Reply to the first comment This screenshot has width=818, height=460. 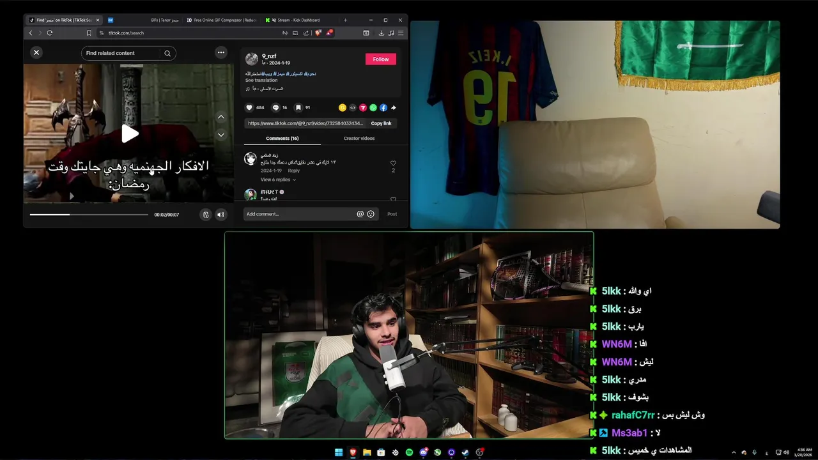coord(293,171)
